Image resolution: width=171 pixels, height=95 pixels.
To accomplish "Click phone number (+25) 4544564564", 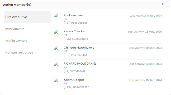I will (x=76, y=39).
